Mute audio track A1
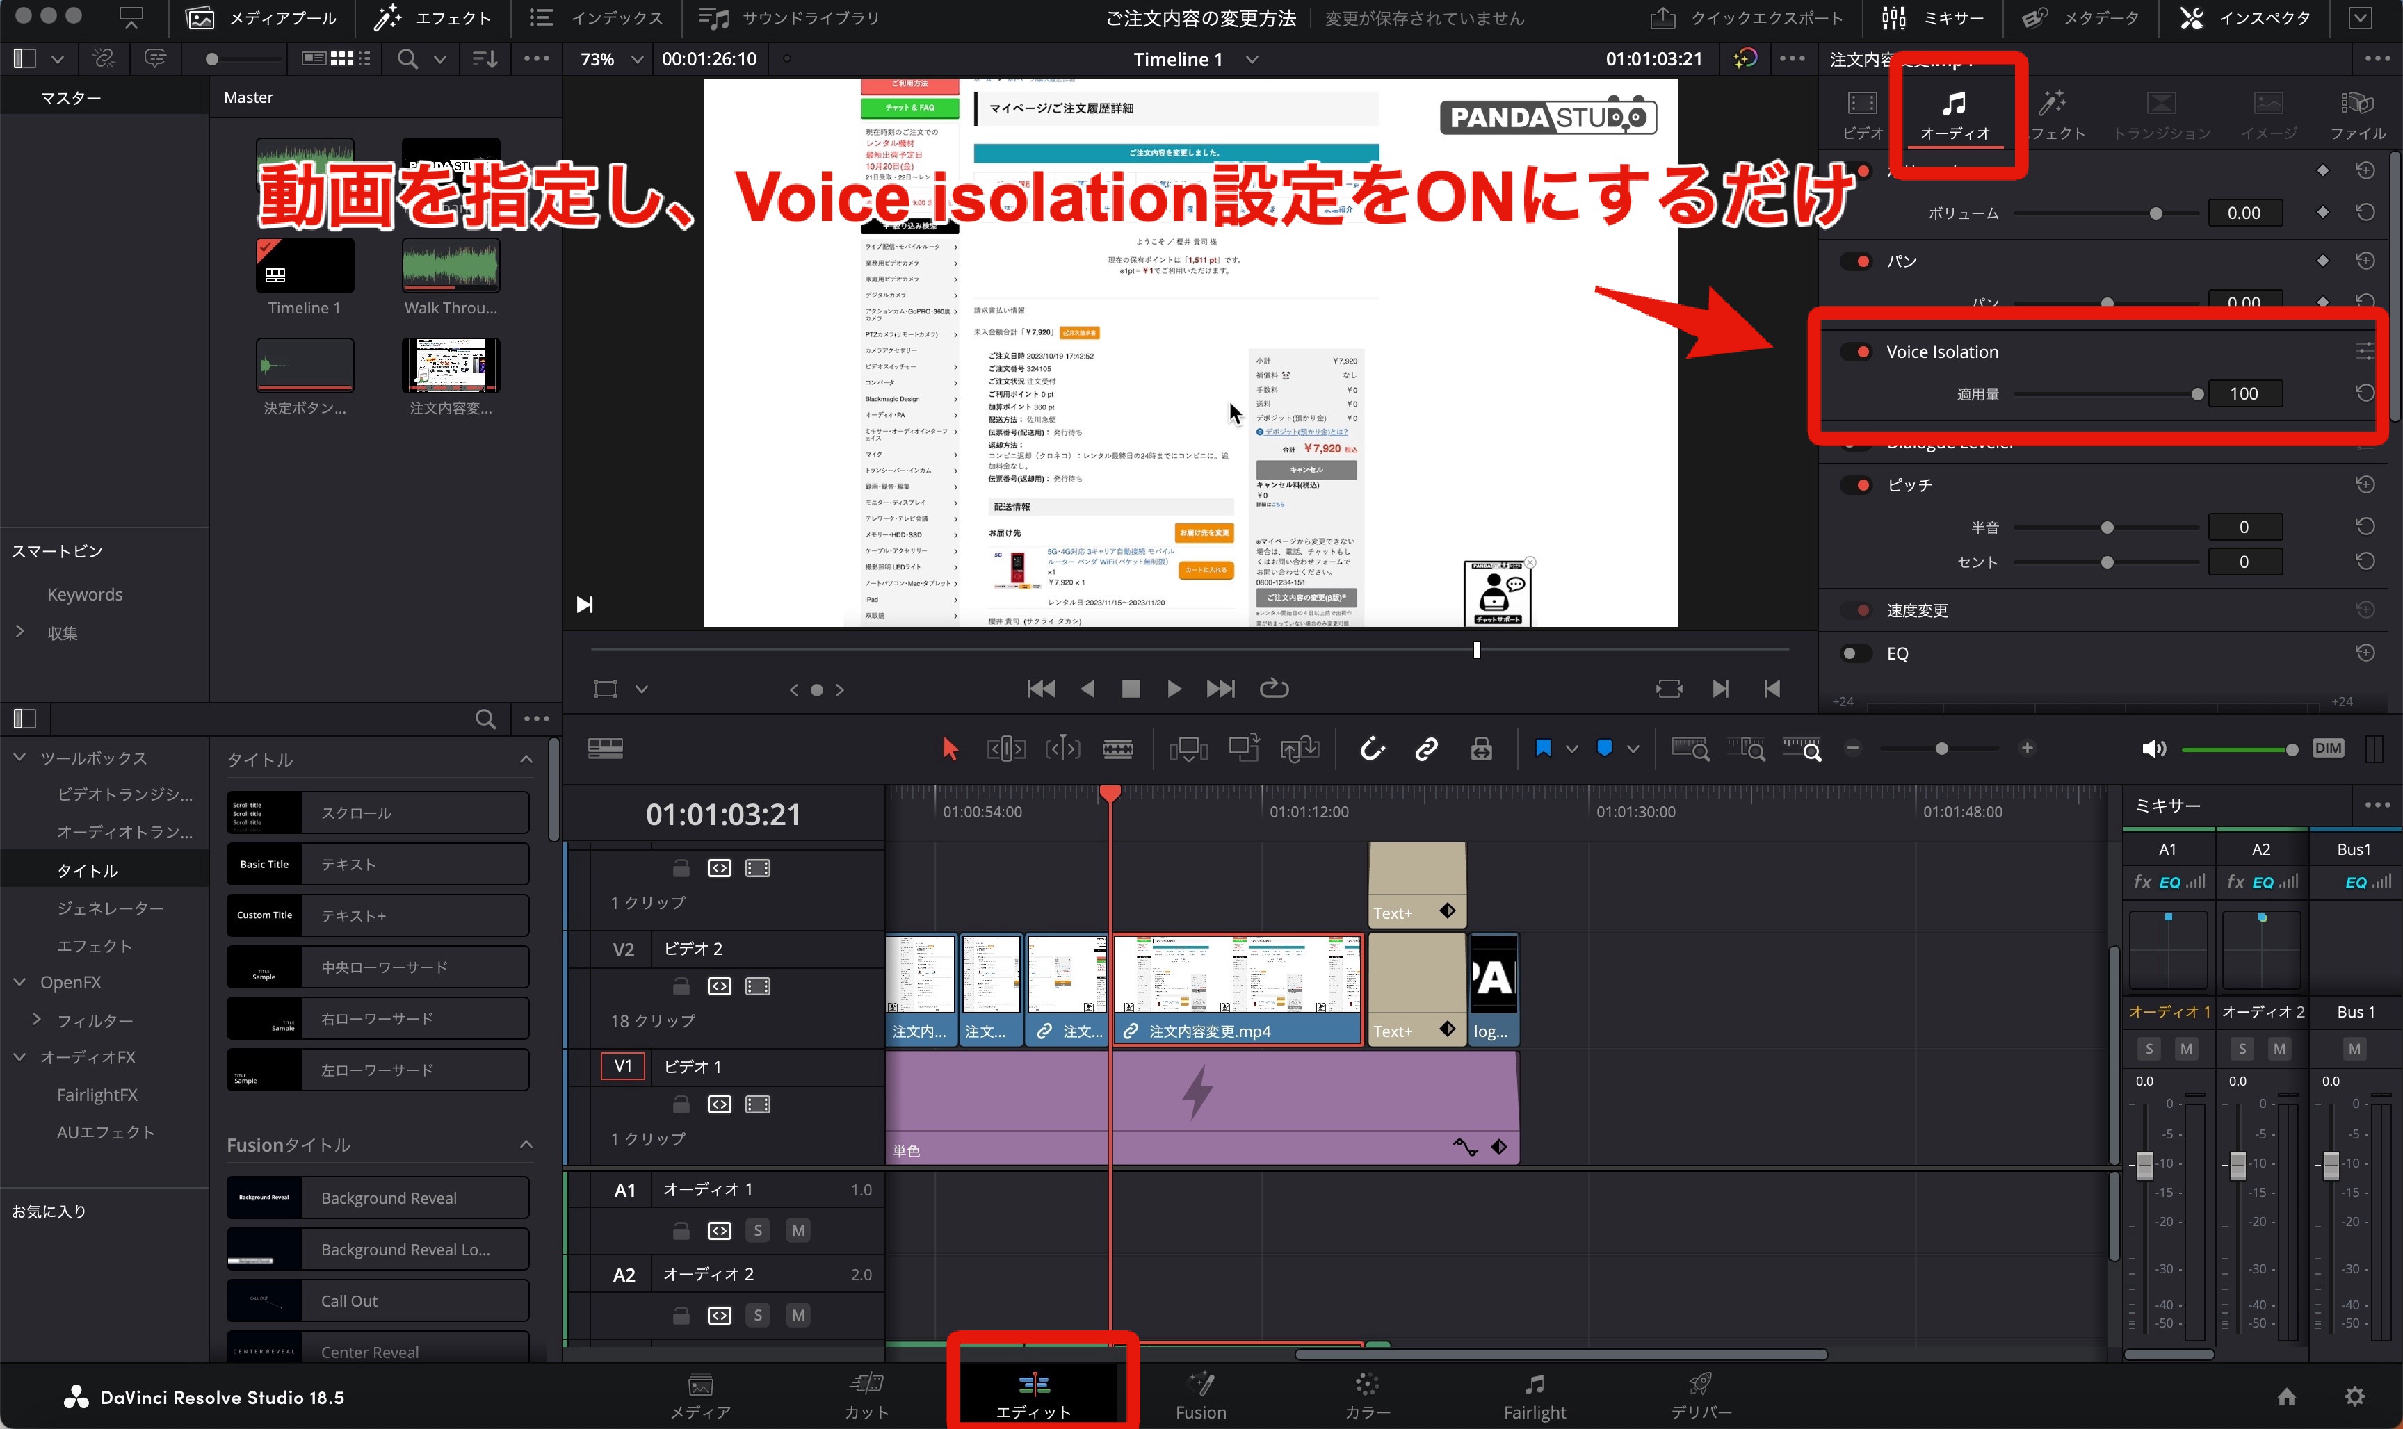 [798, 1230]
